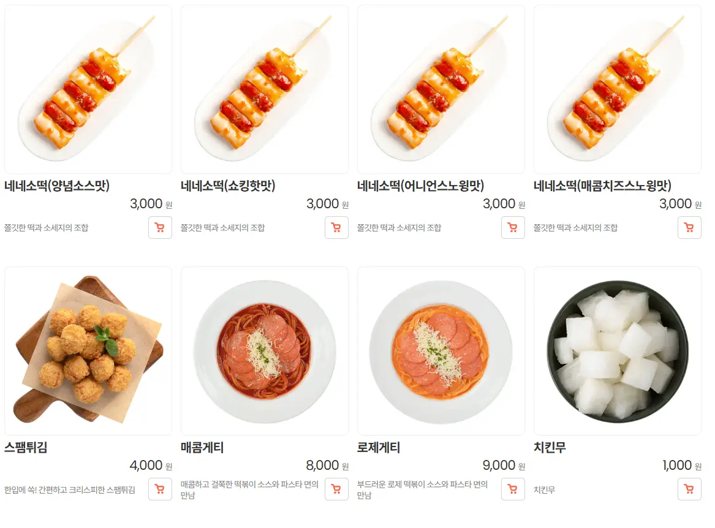Open the 로제게티 pasta photo
The height and width of the screenshot is (528, 715).
coord(441,350)
